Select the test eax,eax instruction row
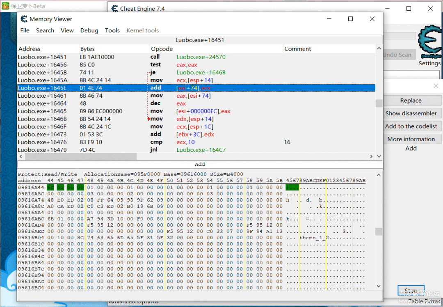This screenshot has height=307, width=443. coord(196,65)
